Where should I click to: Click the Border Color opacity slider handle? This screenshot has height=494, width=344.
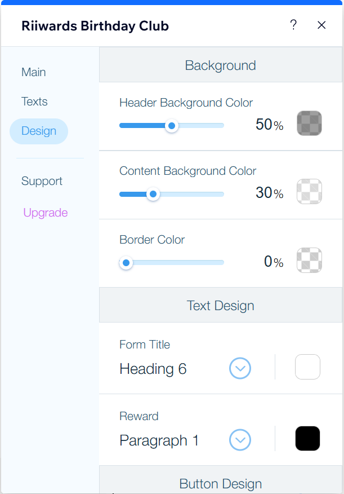click(127, 263)
